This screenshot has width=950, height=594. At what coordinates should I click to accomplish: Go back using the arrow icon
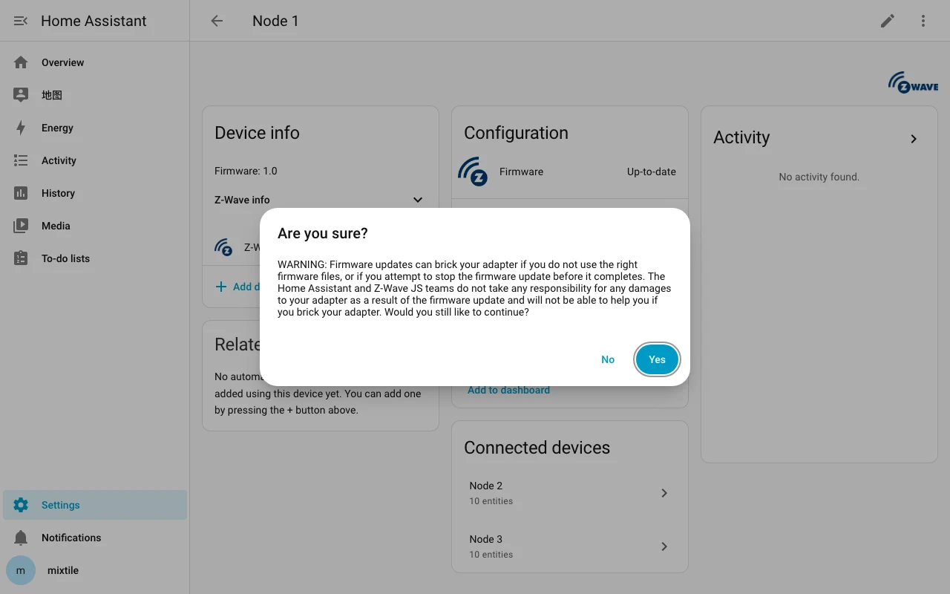(x=217, y=21)
